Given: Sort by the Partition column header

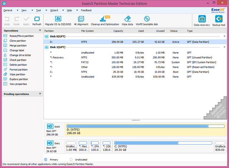Looking at the screenshot, I should [x=62, y=31].
